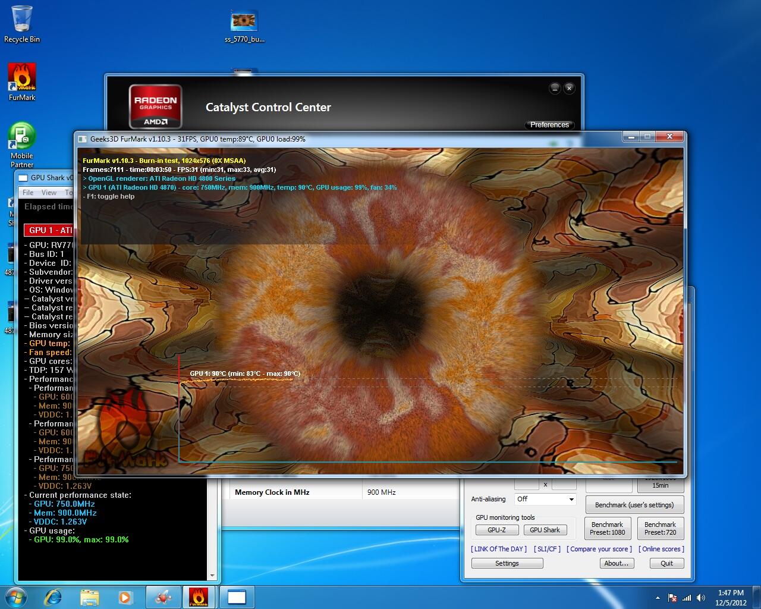Click the orange 'GPU temp:' line in GPU Shark
The width and height of the screenshot is (761, 609).
coord(48,343)
